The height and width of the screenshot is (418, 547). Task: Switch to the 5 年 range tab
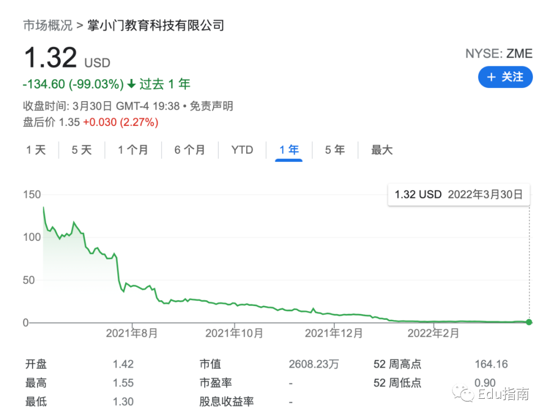point(335,150)
